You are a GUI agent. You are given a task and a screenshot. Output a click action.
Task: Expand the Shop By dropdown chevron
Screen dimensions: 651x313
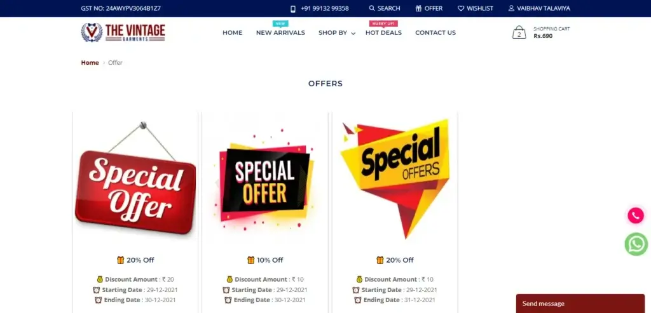click(353, 33)
